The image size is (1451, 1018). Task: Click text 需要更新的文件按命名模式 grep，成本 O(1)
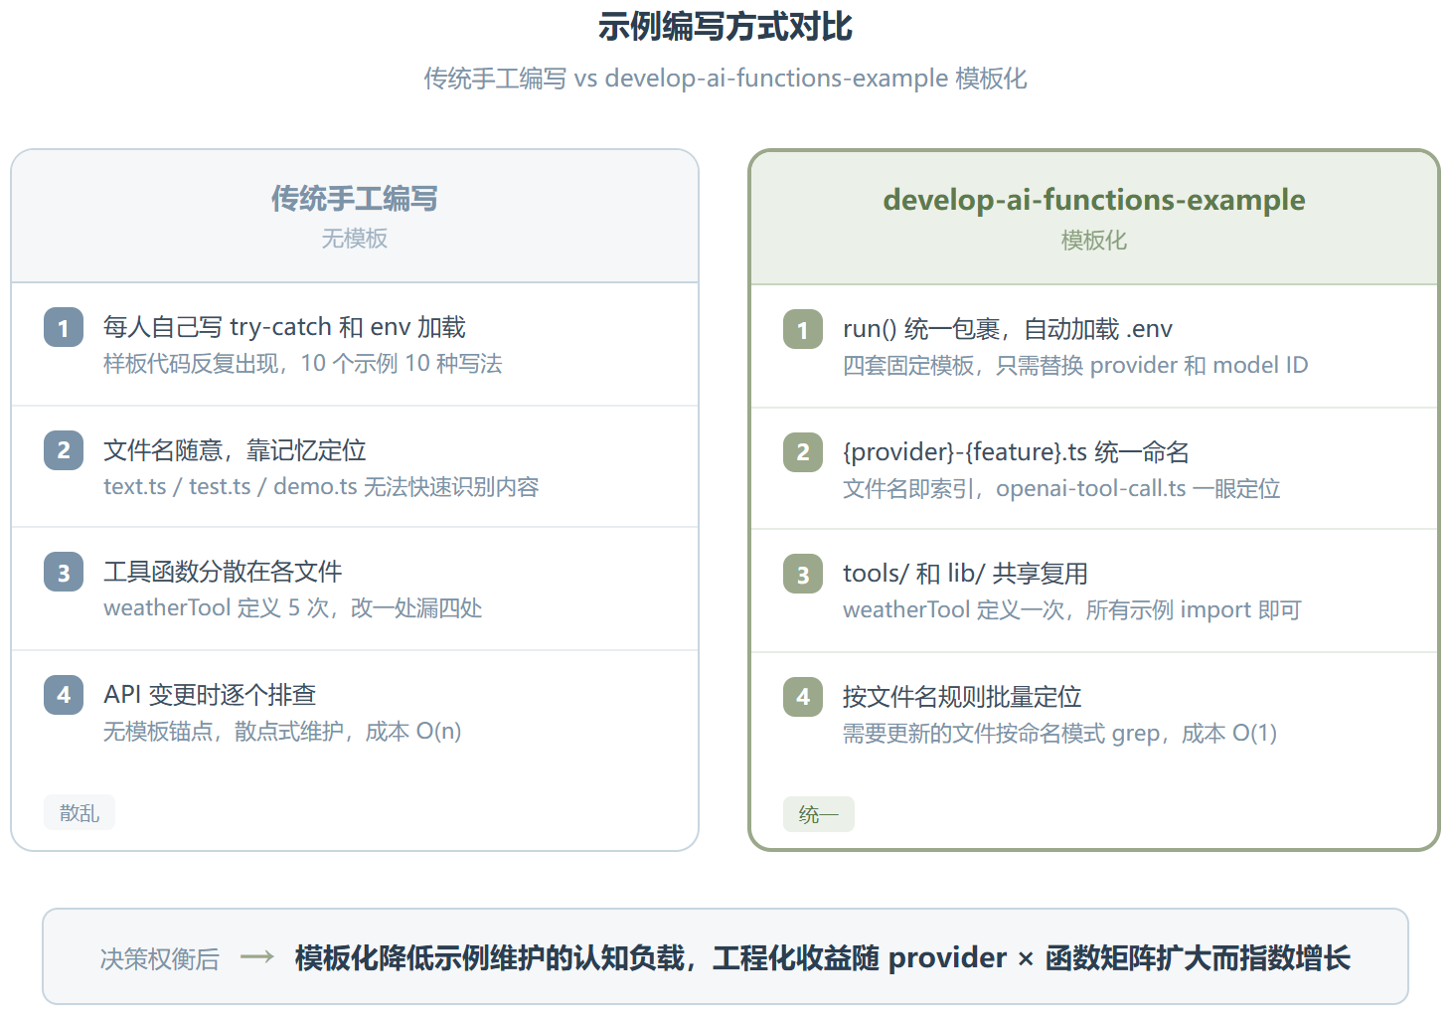pyautogui.click(x=1059, y=734)
